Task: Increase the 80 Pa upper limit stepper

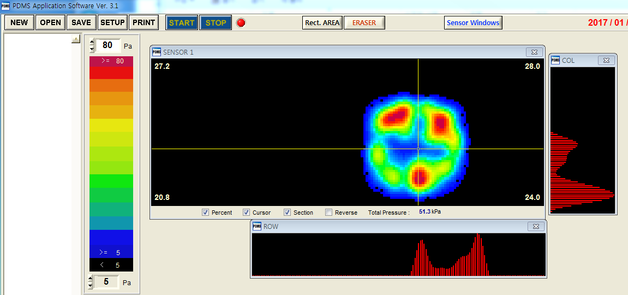Action: coord(92,42)
